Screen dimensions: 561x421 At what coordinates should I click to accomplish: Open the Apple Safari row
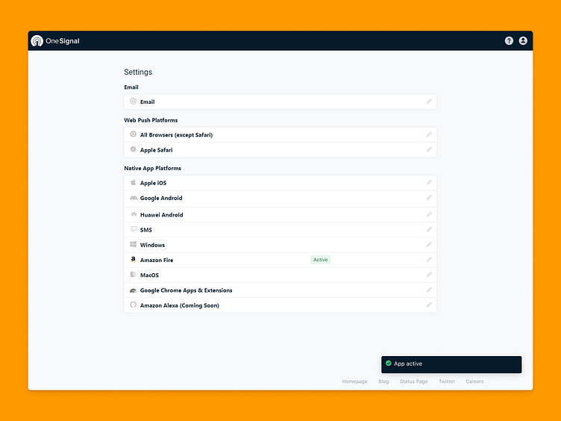[280, 149]
